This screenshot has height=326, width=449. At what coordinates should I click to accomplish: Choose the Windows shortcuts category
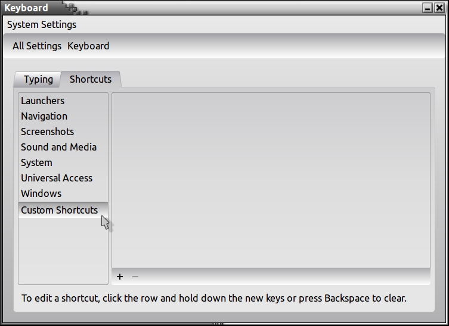[41, 193]
